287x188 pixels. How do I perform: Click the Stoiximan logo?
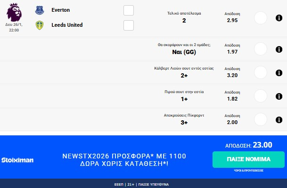[x=17, y=160]
